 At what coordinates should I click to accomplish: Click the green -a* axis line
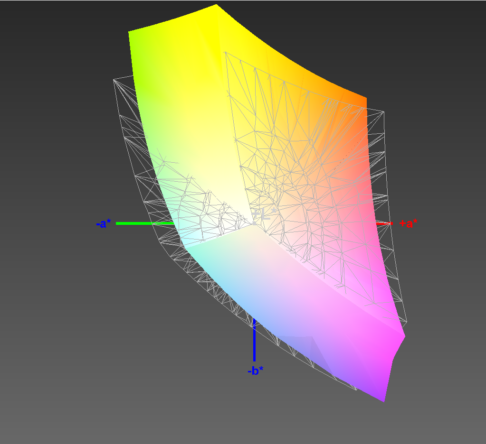[145, 223]
